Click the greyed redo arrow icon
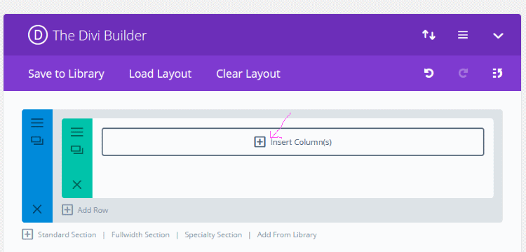This screenshot has height=252, width=526. 464,73
